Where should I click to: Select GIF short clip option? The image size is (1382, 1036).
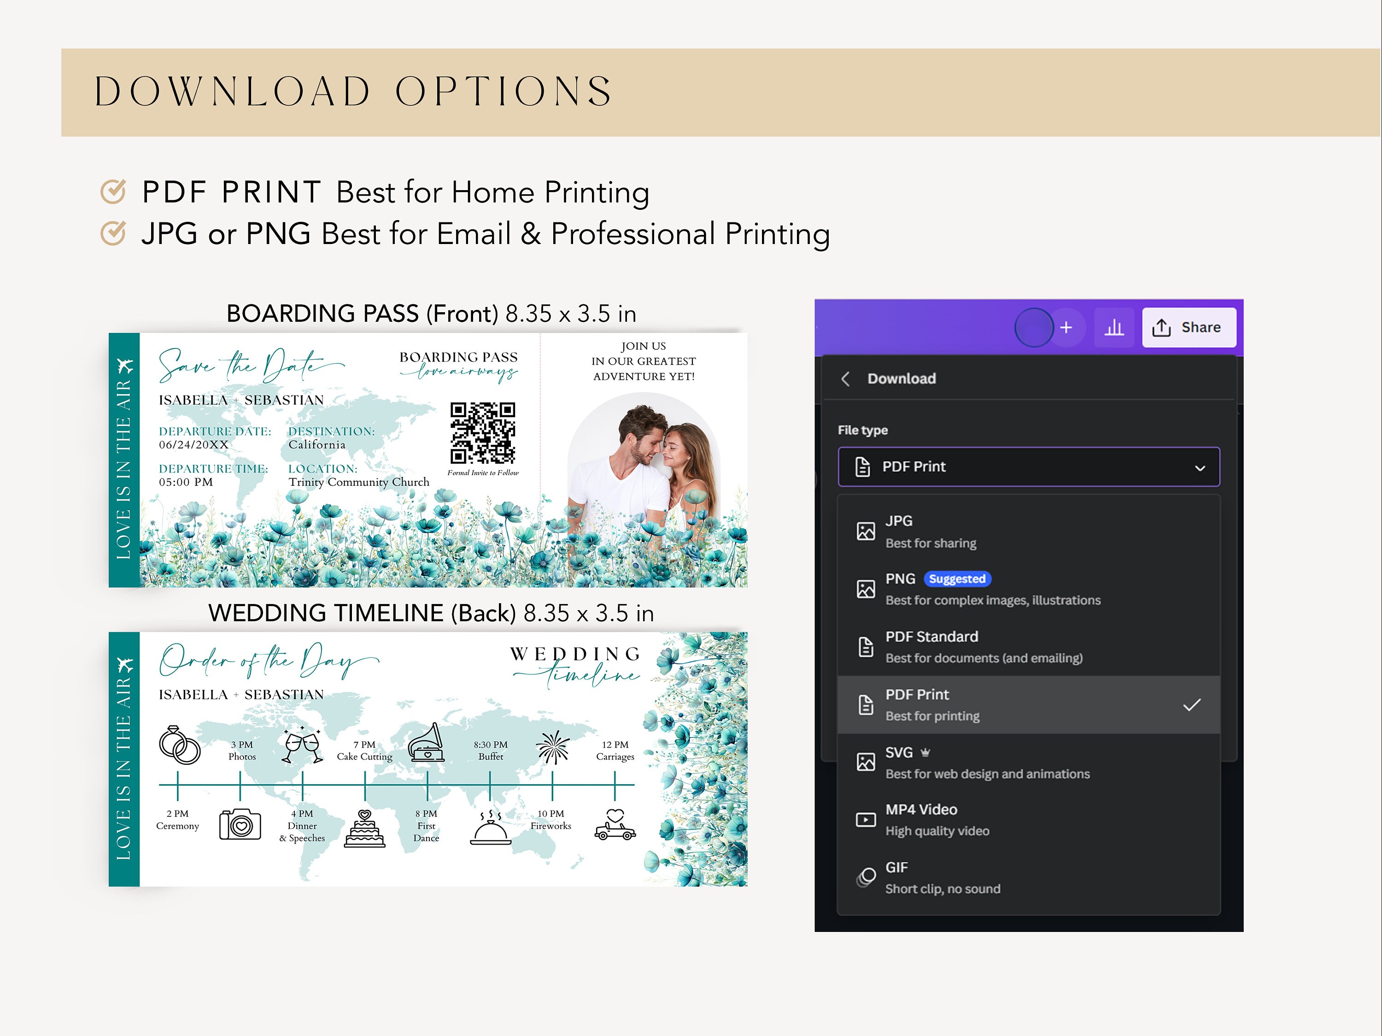pyautogui.click(x=1028, y=878)
